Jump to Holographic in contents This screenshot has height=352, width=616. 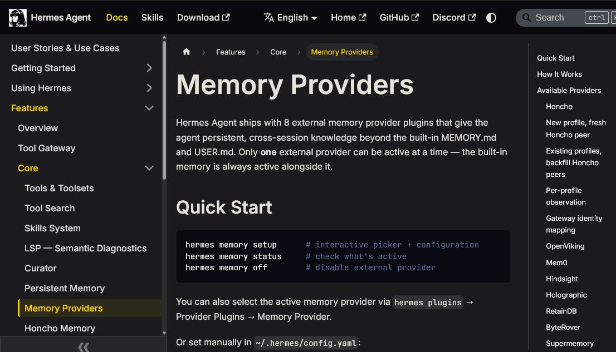(x=566, y=295)
